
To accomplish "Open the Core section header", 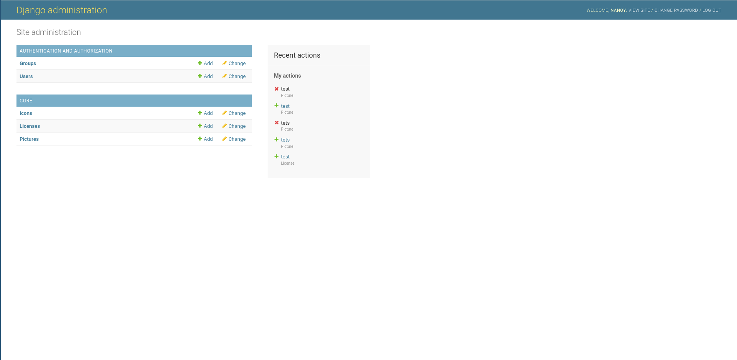I will 26,101.
